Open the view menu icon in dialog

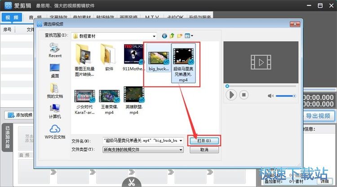(189, 36)
